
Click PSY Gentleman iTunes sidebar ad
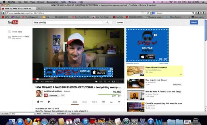coord(147,45)
